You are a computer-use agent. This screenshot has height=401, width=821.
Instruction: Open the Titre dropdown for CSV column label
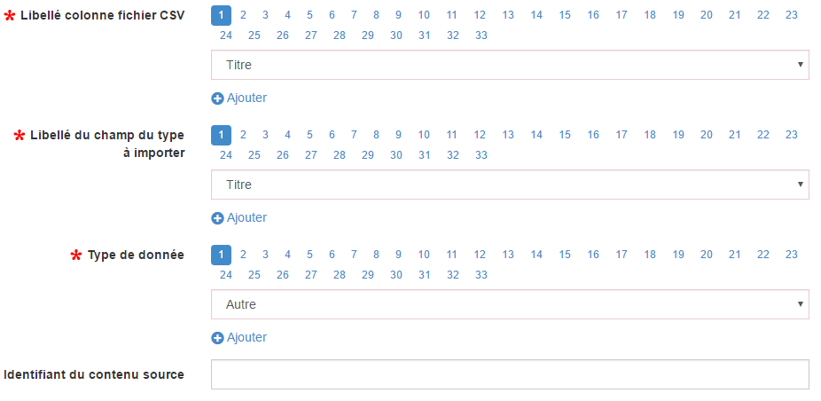point(510,65)
